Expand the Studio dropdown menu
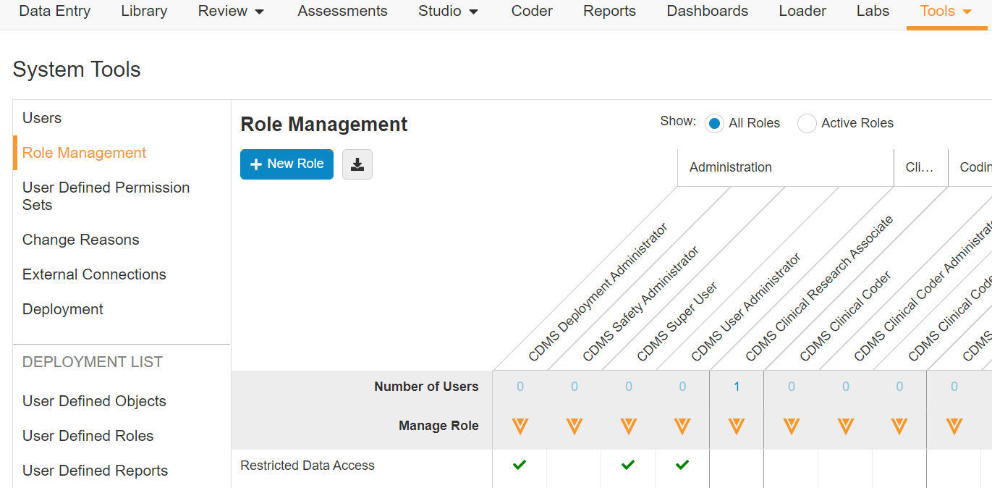This screenshot has height=488, width=992. (x=449, y=12)
